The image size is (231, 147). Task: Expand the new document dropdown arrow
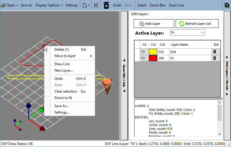(x=89, y=6)
